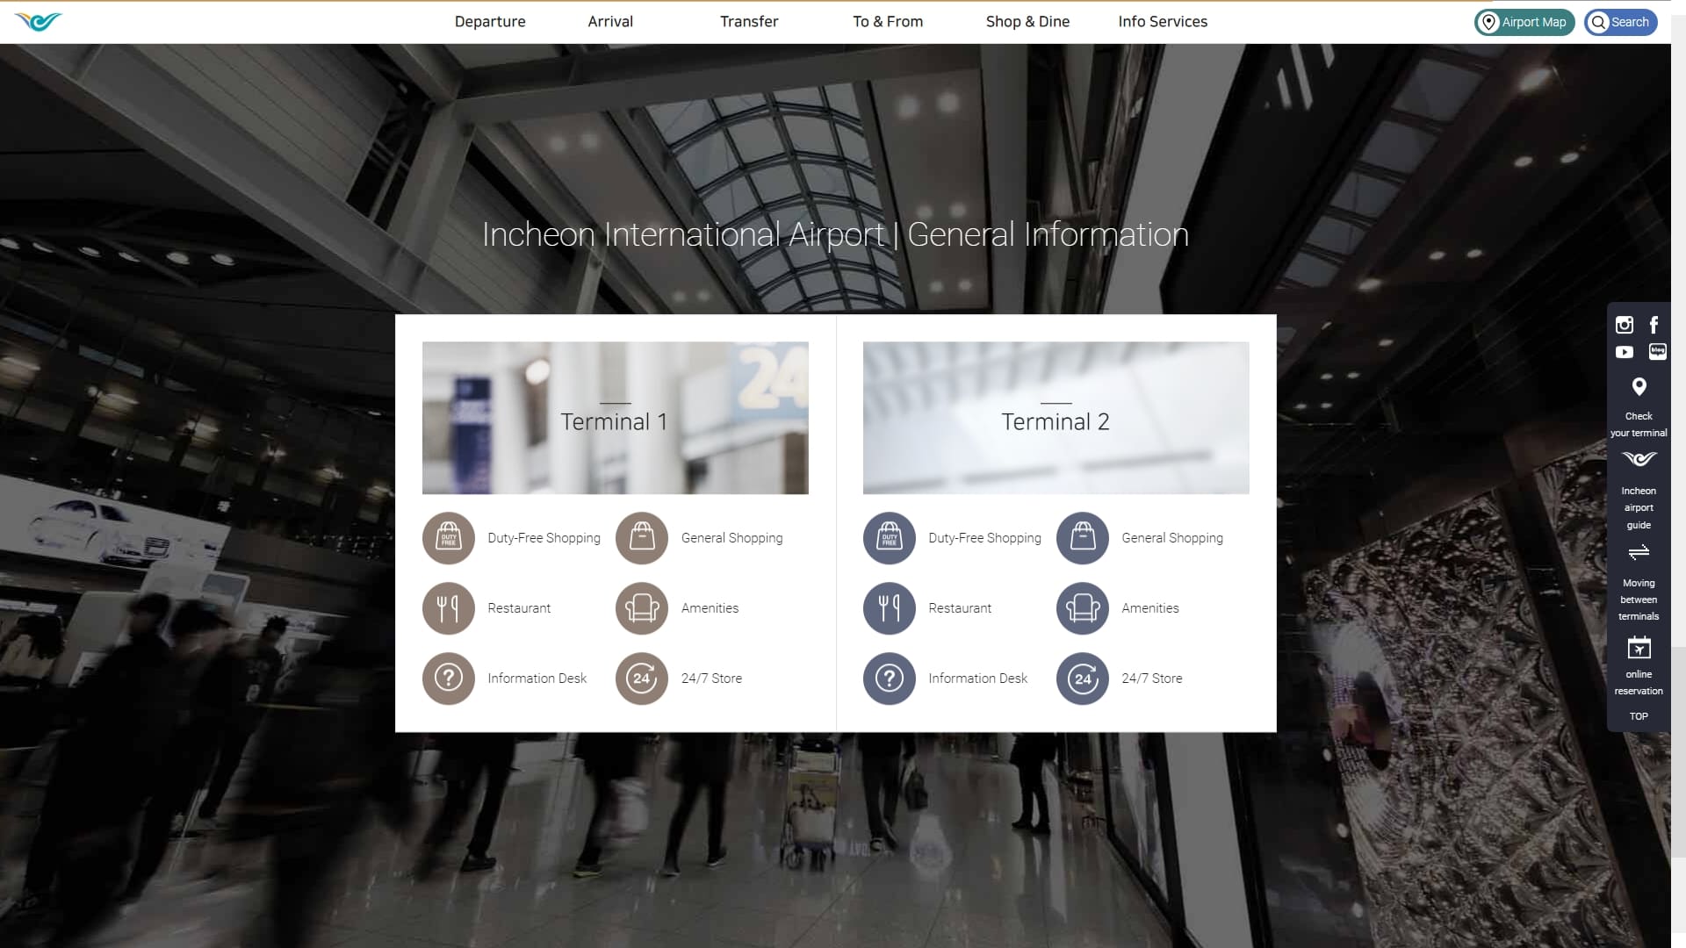Click Terminal 2 Information Desk icon
This screenshot has height=948, width=1686.
click(x=890, y=679)
